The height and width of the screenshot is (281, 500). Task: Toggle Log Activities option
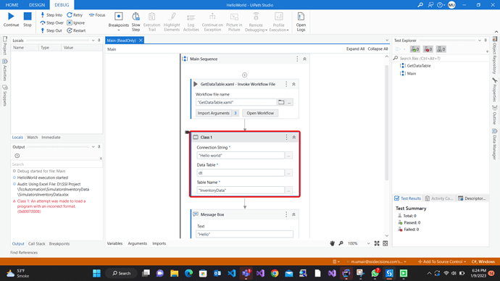point(191,22)
